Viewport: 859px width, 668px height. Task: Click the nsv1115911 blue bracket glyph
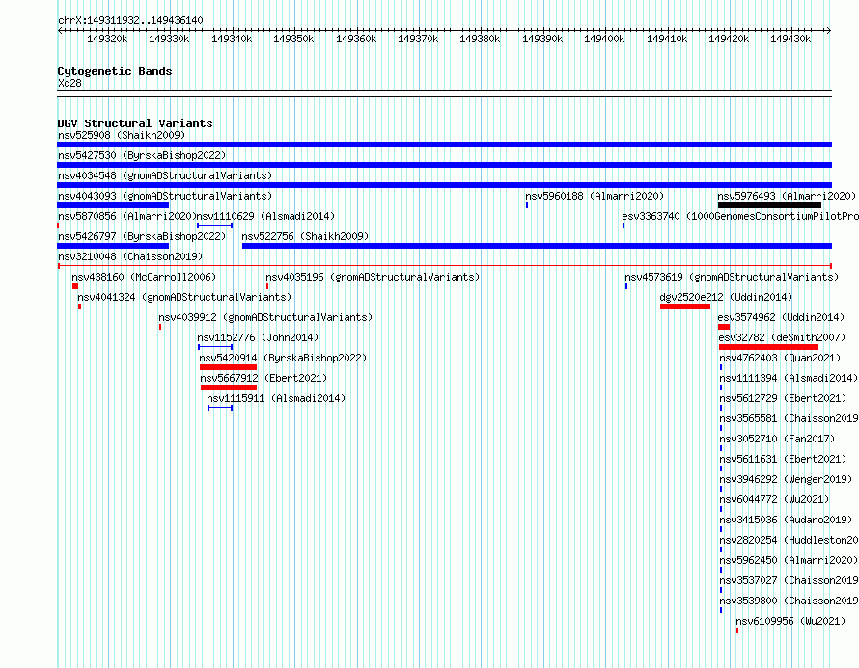point(220,408)
